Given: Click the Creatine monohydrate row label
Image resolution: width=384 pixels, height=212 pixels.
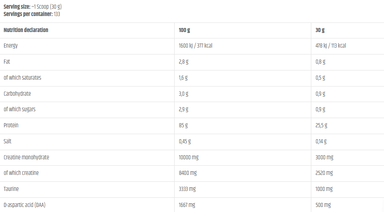Looking at the screenshot, I should click(x=26, y=157).
